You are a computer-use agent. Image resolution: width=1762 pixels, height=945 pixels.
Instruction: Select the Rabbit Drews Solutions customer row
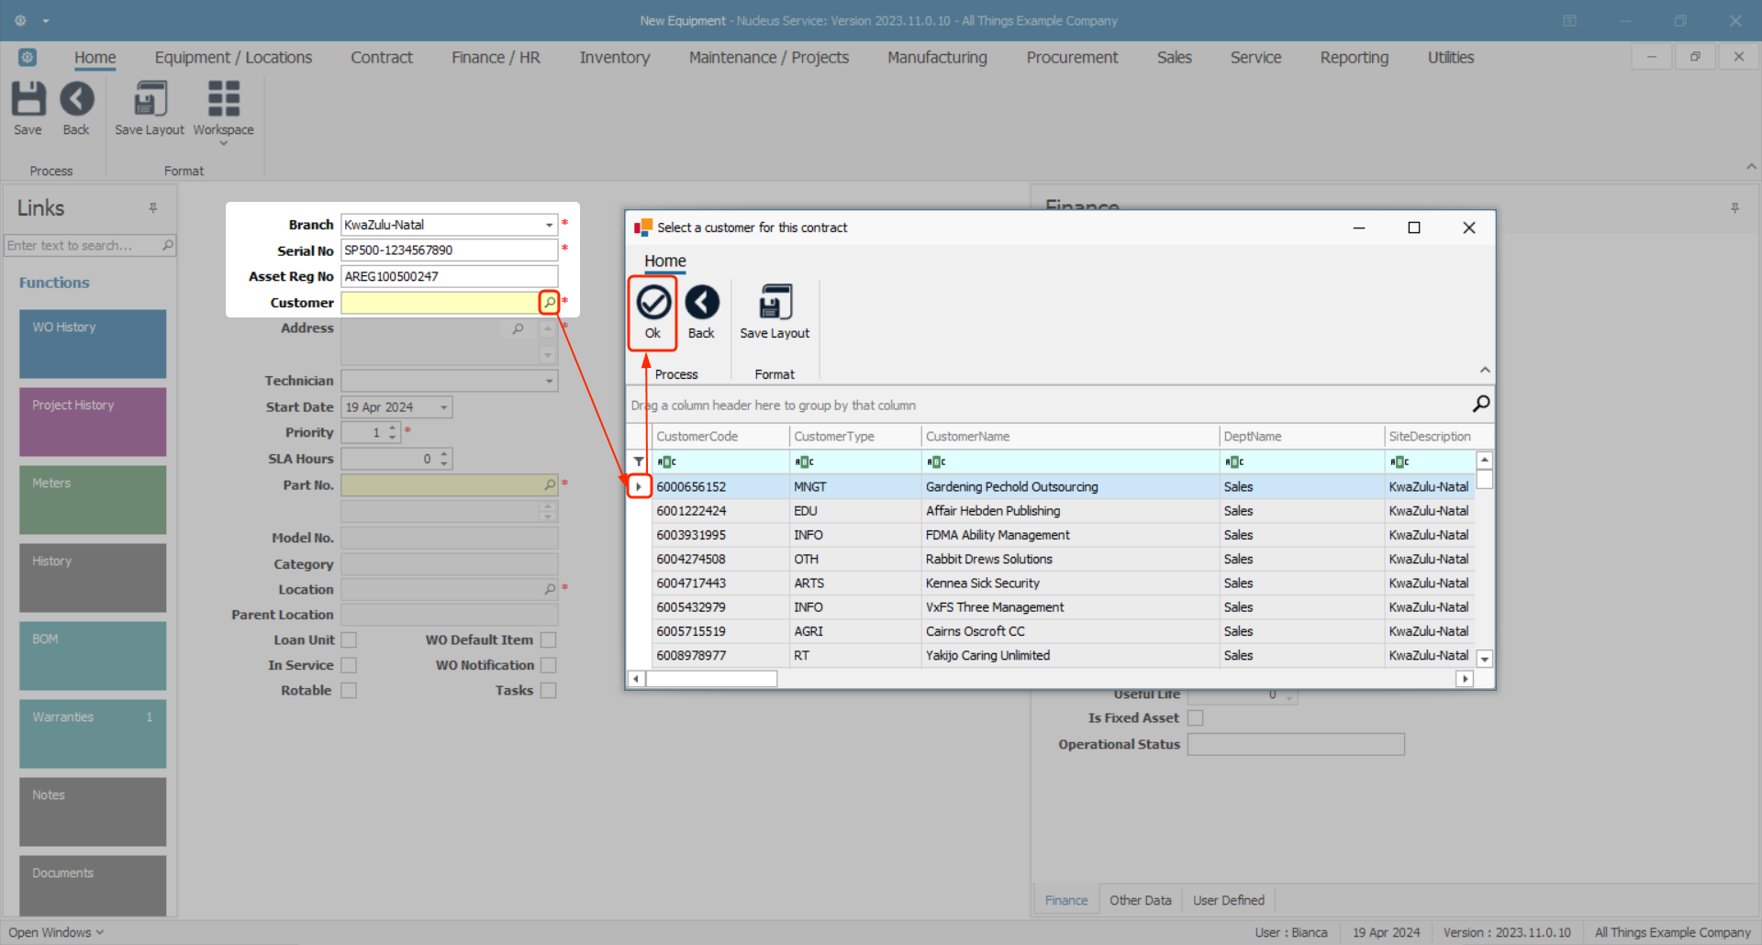tap(988, 559)
